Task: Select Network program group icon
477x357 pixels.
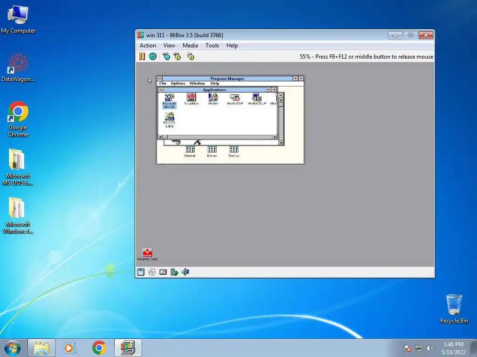Action: (x=190, y=152)
